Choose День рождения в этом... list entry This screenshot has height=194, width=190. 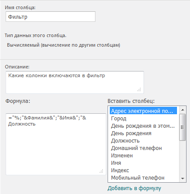point(143,126)
